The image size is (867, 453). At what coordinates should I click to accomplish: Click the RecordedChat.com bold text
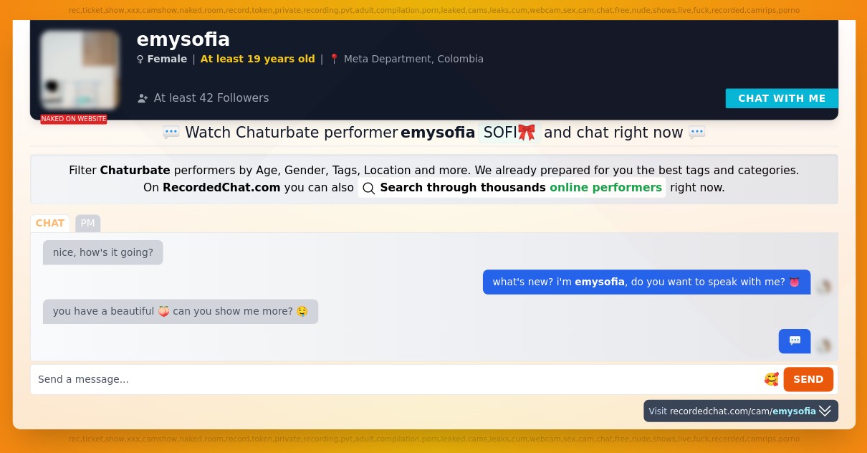tap(221, 188)
